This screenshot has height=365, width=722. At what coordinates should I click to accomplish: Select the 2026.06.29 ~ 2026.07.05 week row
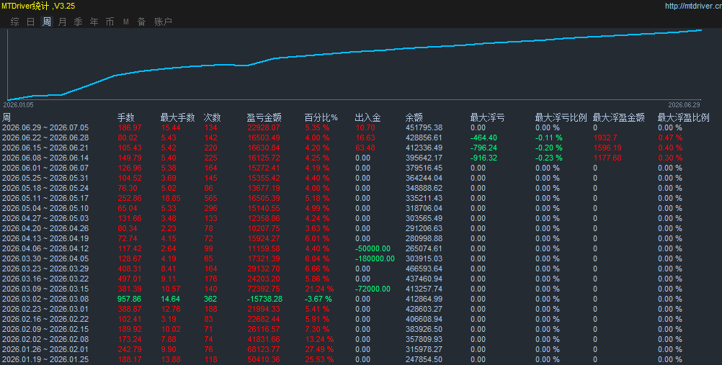pyautogui.click(x=361, y=127)
